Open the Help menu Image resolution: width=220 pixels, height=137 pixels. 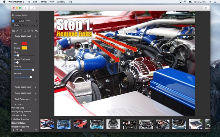70,2
